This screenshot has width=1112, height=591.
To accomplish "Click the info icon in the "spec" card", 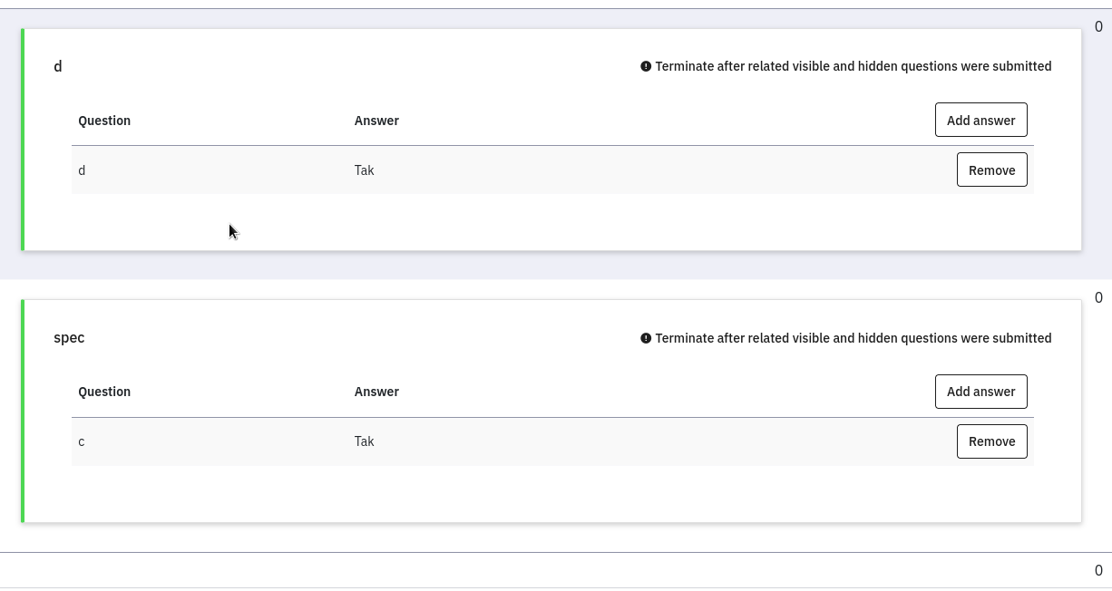I will 646,338.
